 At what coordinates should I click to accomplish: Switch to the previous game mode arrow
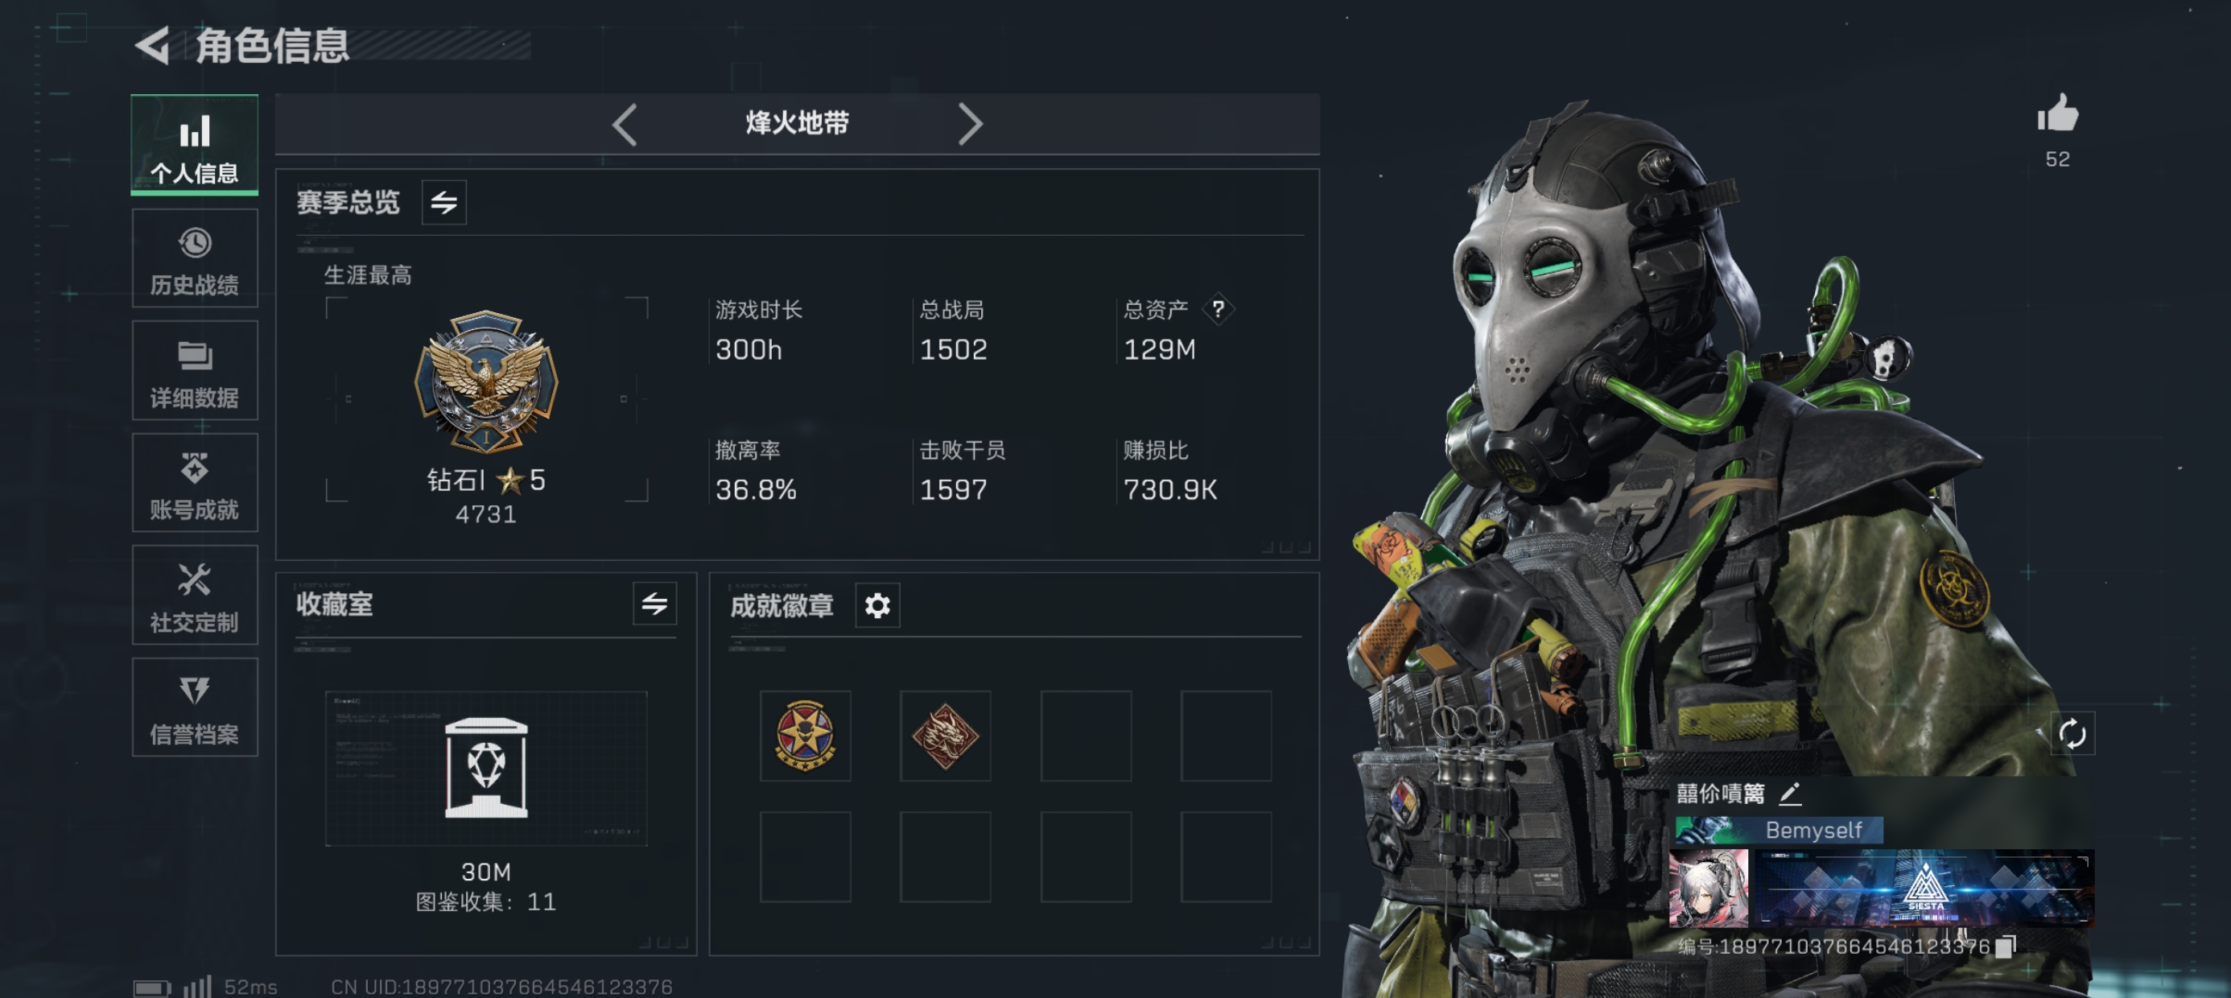(x=625, y=125)
